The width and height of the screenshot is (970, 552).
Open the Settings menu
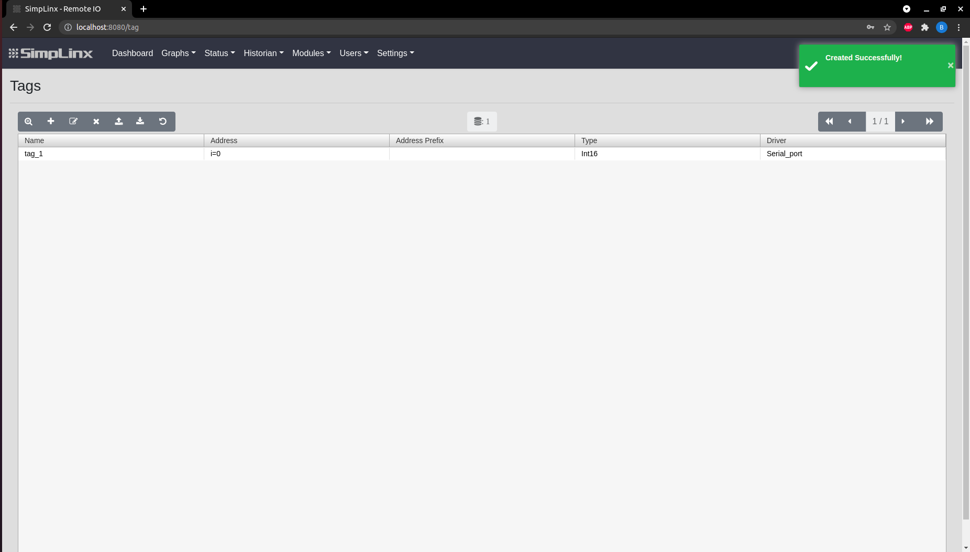point(395,53)
